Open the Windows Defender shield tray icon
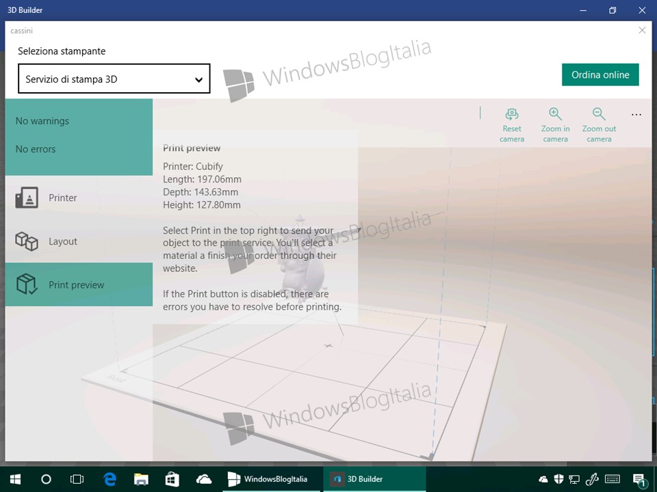 tap(558, 479)
